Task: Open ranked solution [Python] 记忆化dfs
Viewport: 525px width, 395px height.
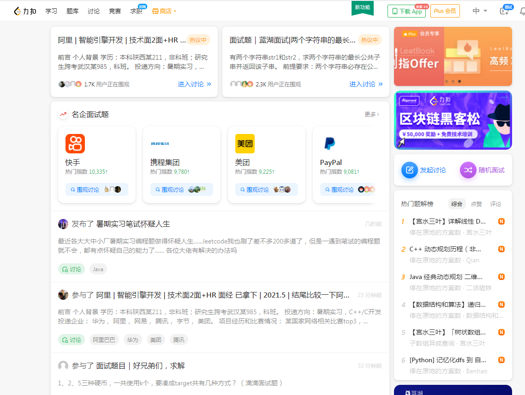Action: point(447,360)
